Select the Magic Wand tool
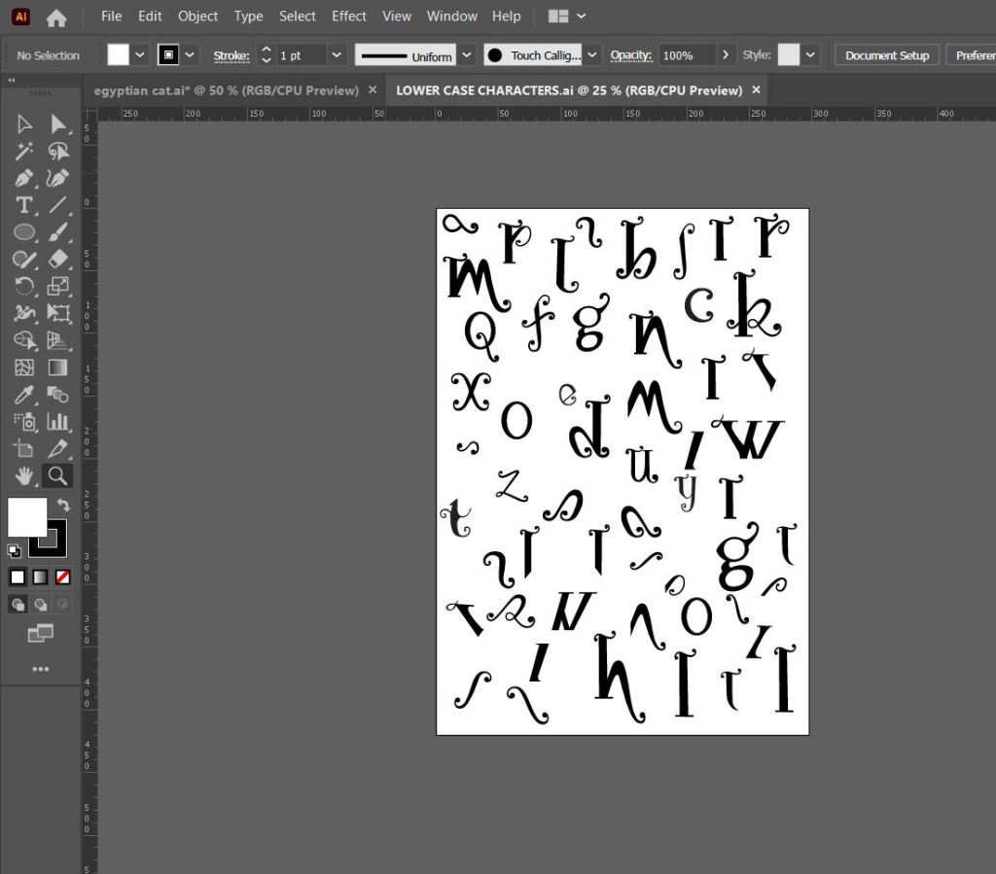The height and width of the screenshot is (874, 996). (x=24, y=151)
